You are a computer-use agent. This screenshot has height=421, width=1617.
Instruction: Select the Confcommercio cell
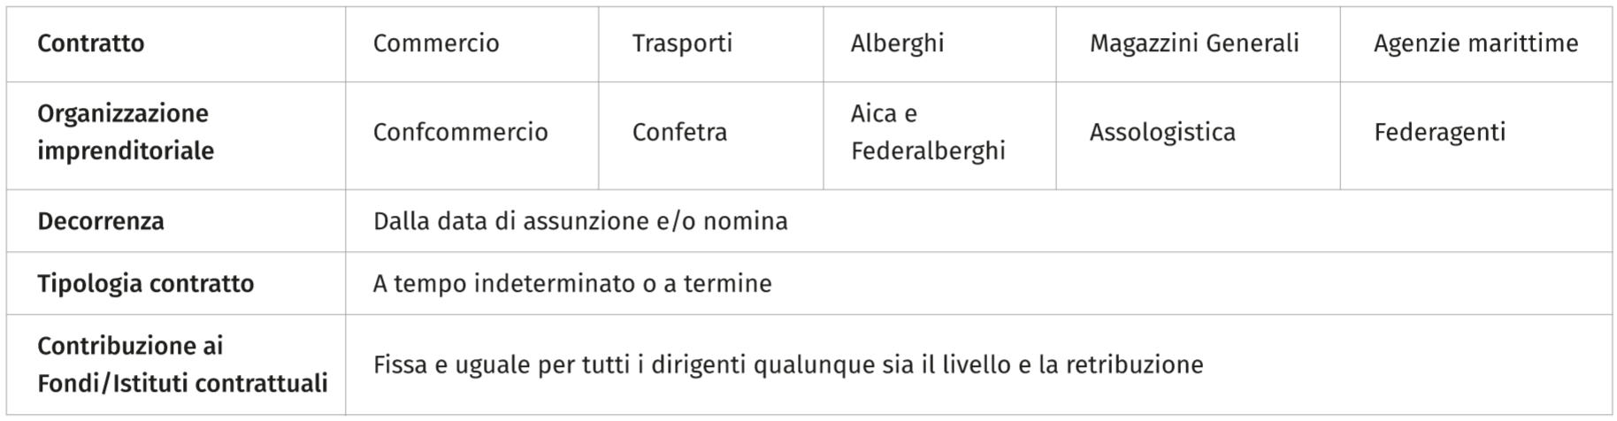click(x=460, y=133)
